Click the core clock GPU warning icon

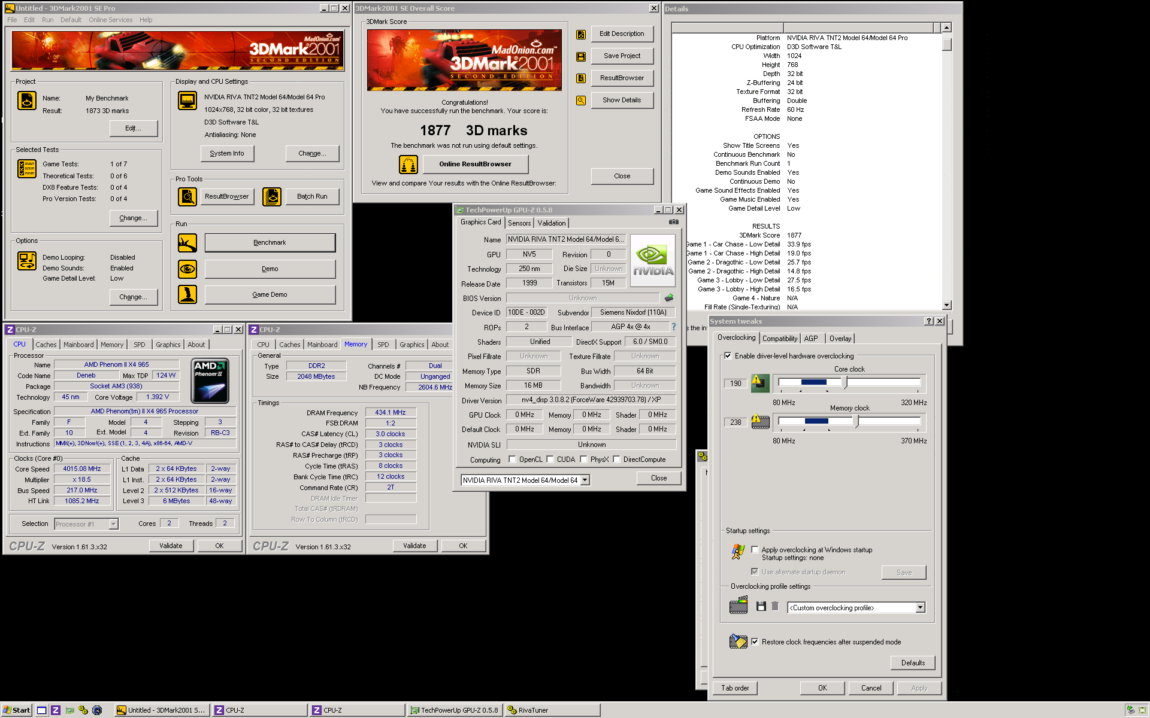[760, 383]
